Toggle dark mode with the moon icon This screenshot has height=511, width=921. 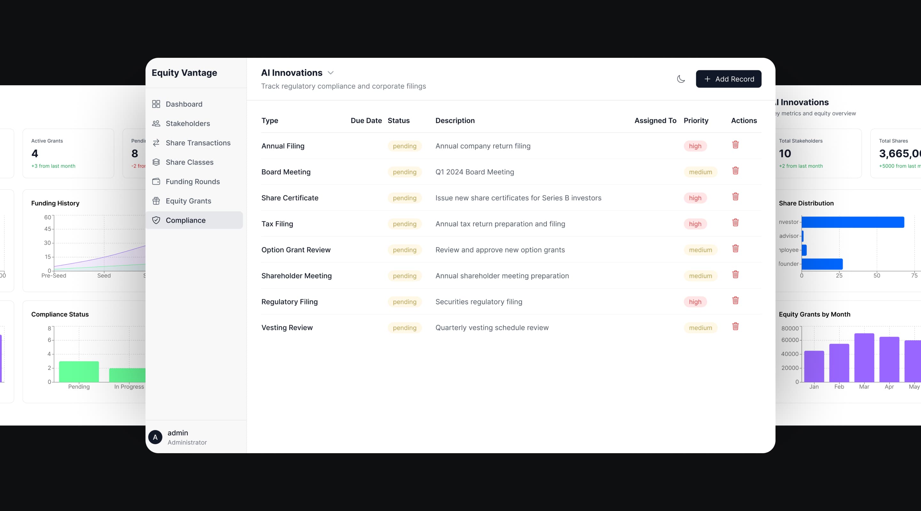[681, 79]
